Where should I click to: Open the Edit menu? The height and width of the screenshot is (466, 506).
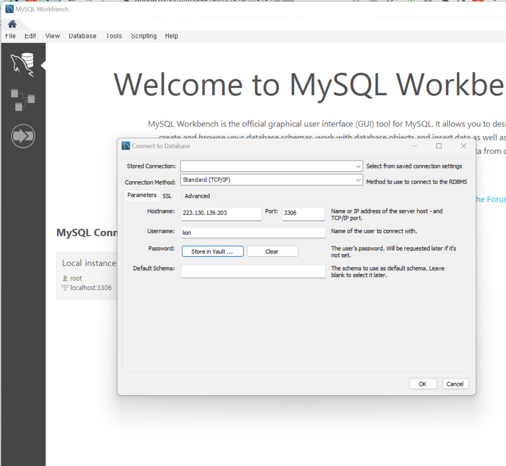pos(30,36)
